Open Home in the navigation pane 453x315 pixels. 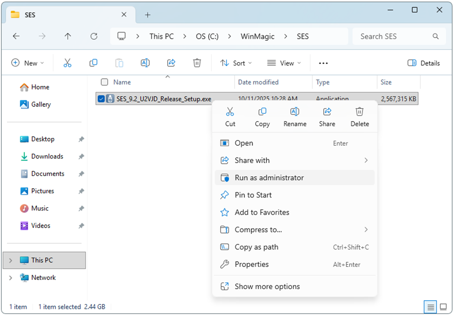point(34,87)
